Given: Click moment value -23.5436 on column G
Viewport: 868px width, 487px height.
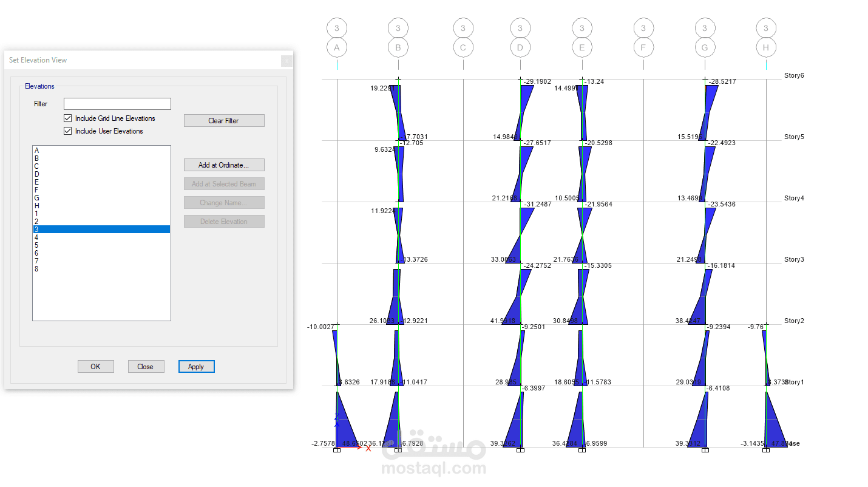Looking at the screenshot, I should click(722, 204).
